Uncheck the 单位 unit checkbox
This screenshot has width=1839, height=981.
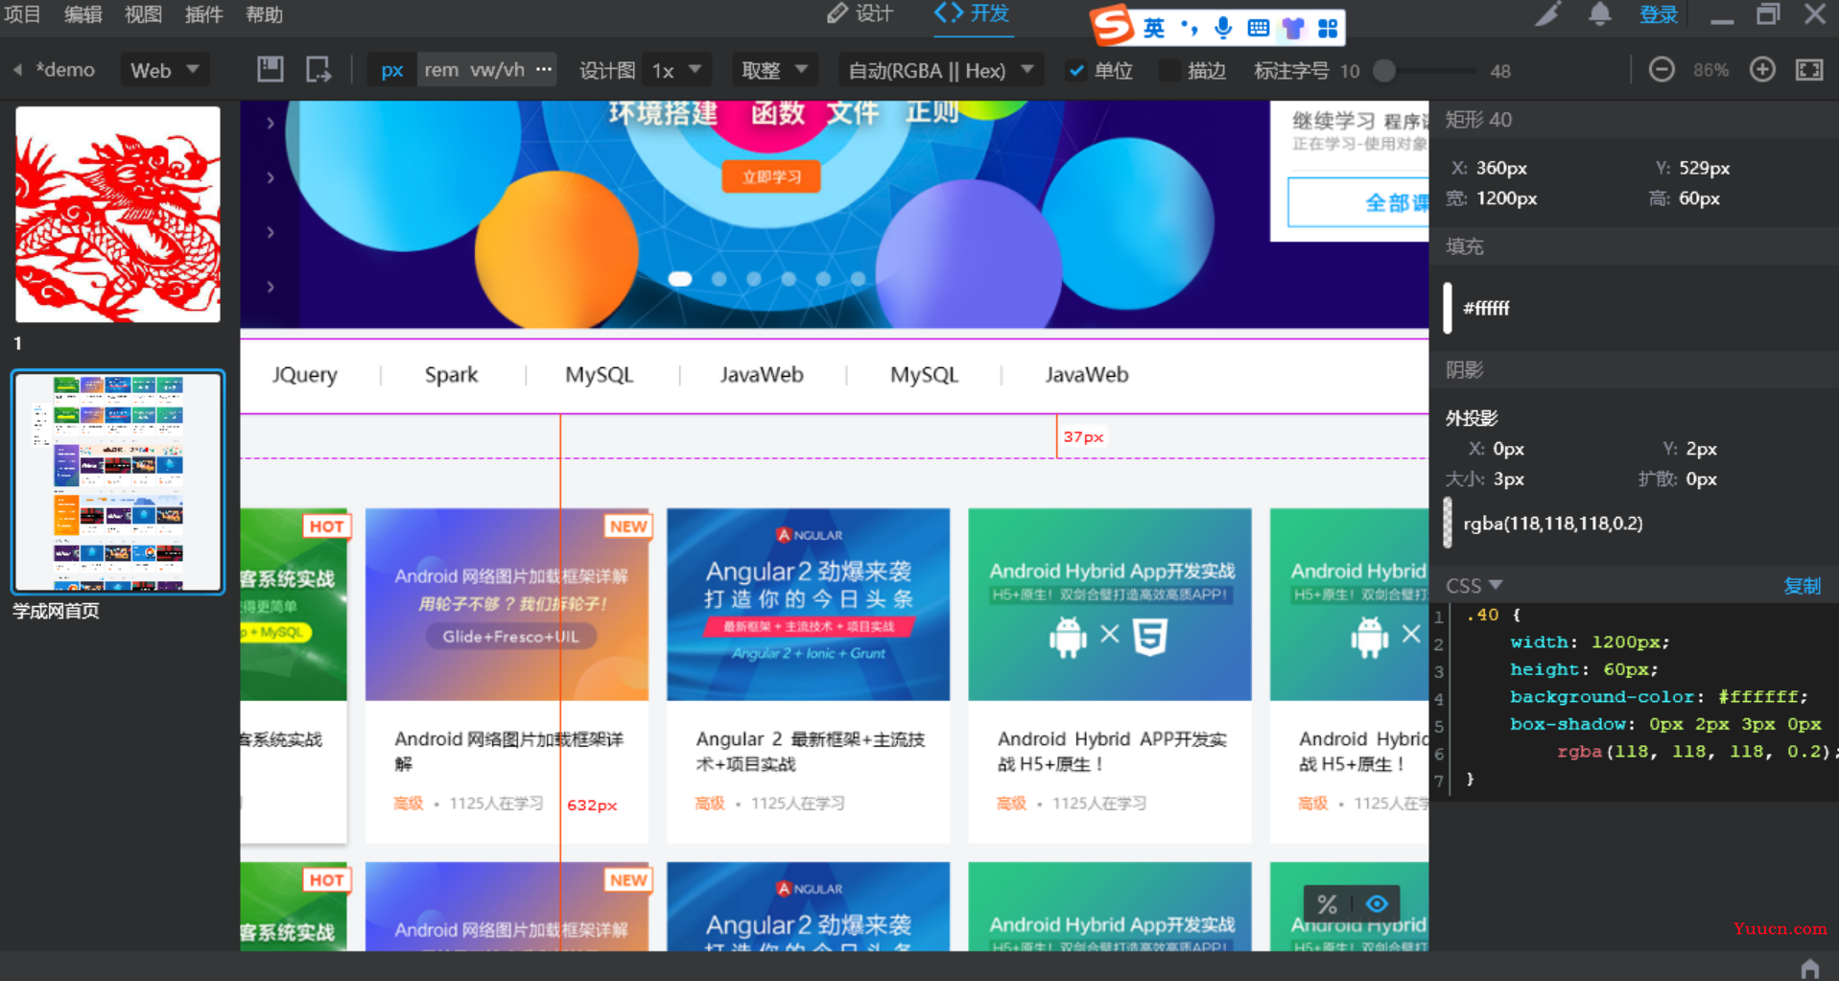[x=1076, y=70]
